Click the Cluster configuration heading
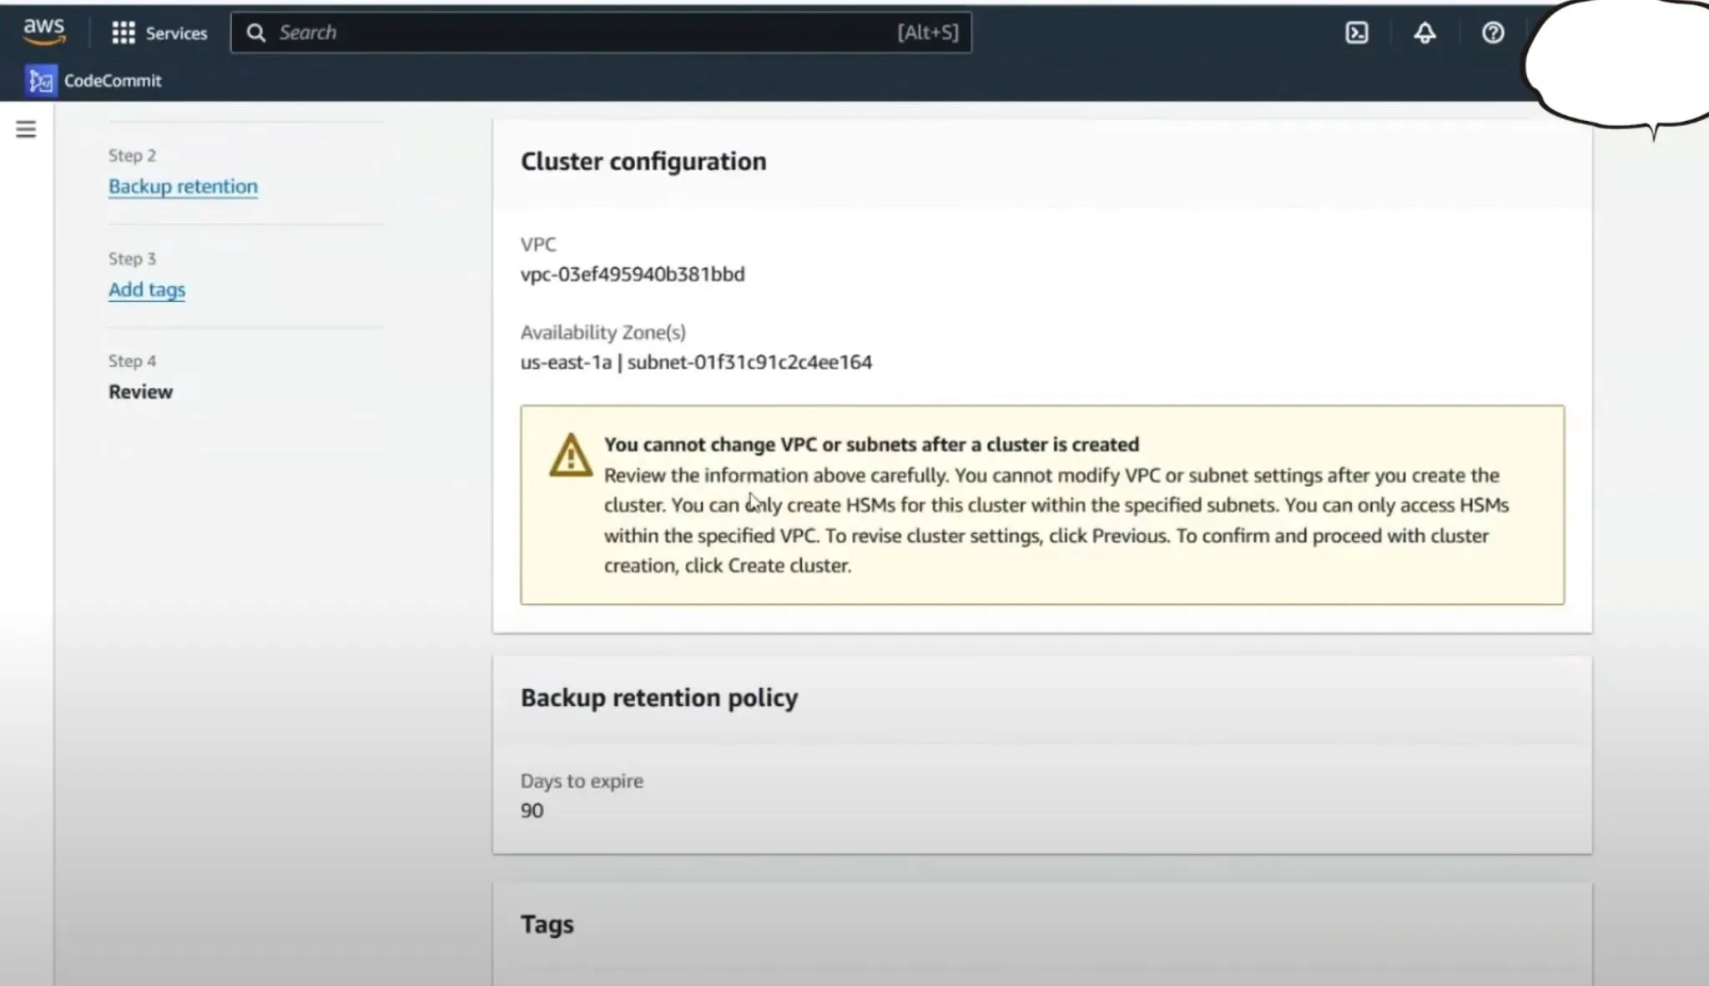This screenshot has height=986, width=1709. pos(643,160)
